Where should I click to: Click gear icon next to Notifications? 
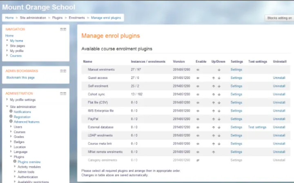(11, 111)
